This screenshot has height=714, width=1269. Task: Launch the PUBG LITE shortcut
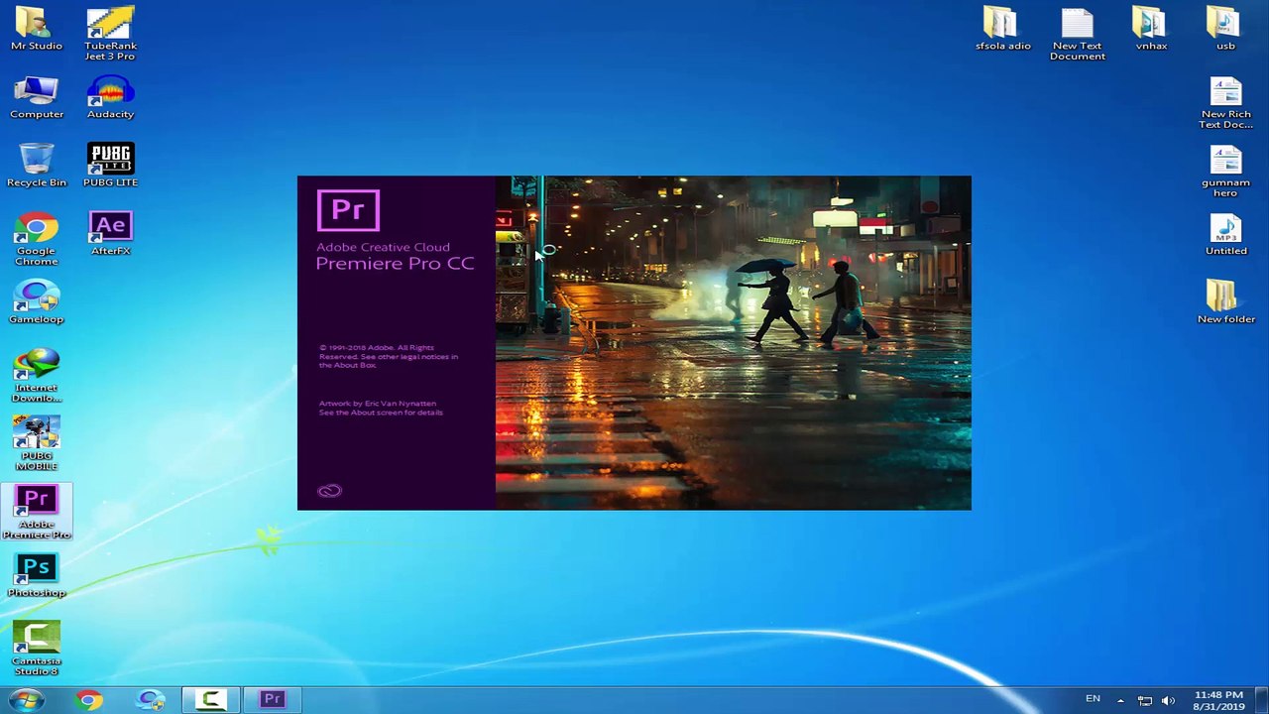110,165
